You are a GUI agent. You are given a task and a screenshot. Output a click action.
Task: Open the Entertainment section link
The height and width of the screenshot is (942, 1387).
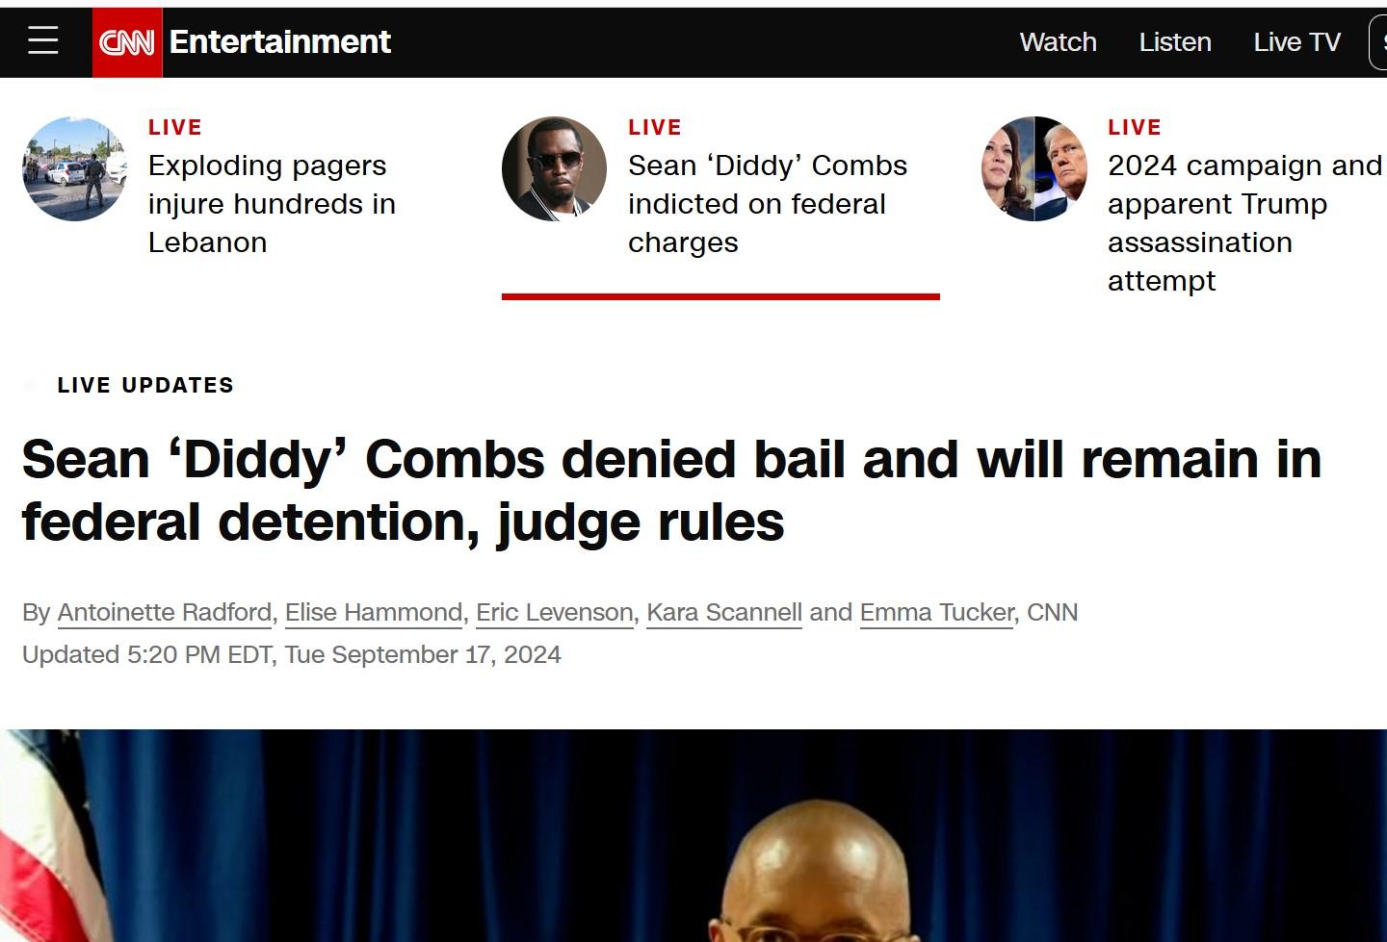[279, 42]
